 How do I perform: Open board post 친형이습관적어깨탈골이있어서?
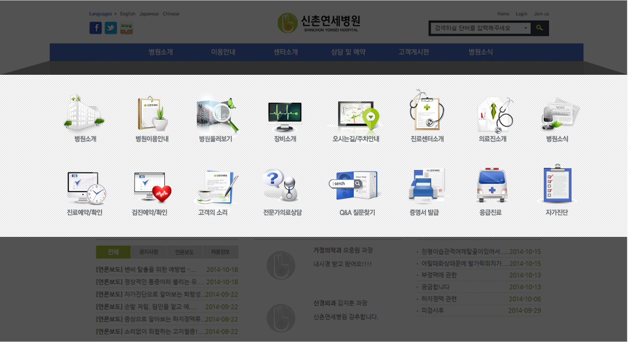coord(465,252)
